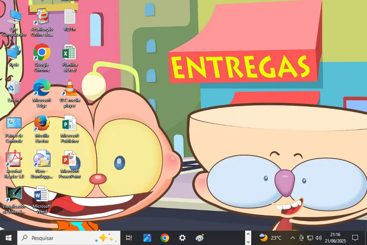
Task: Open the Windows Start menu
Action: pos(9,238)
